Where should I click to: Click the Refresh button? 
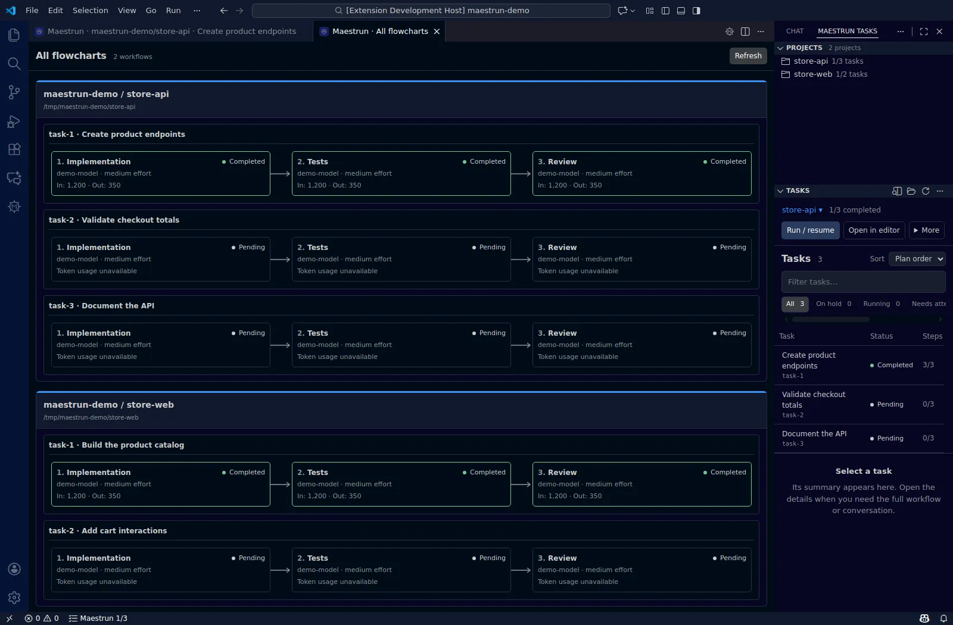[748, 56]
